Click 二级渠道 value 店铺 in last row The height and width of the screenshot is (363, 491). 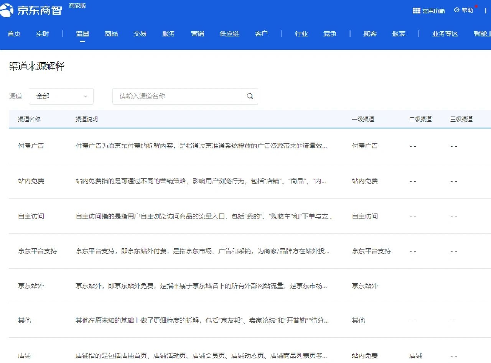[416, 356]
